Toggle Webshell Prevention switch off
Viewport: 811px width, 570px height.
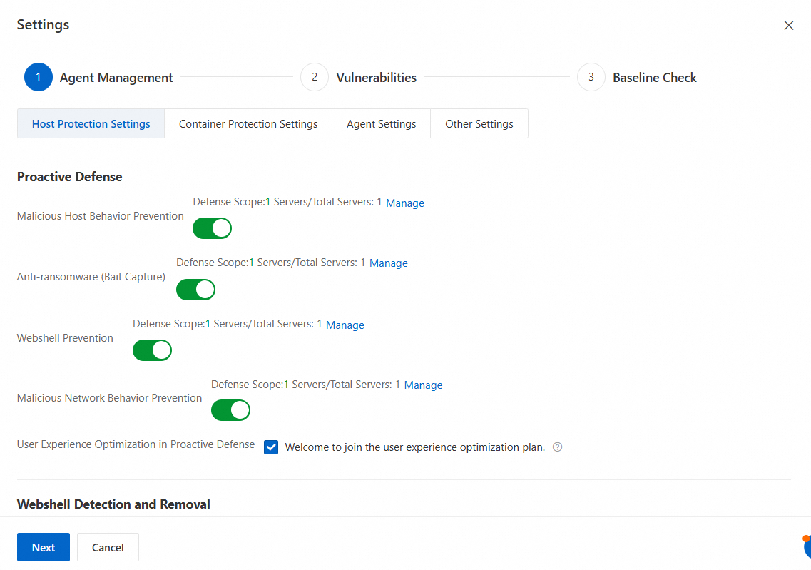click(152, 350)
